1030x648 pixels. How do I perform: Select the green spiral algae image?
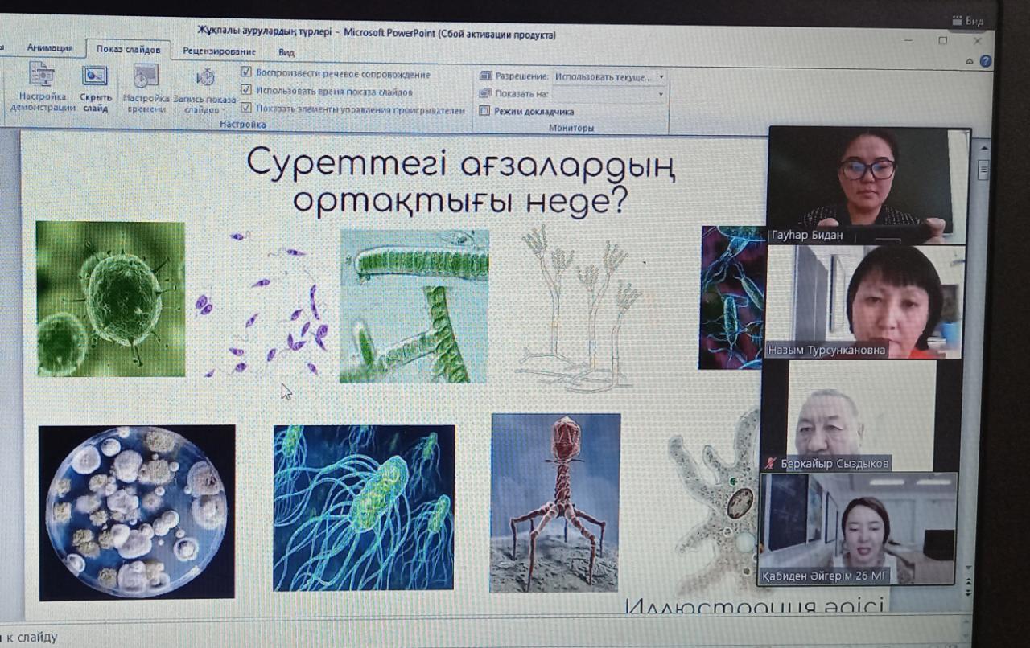(x=414, y=306)
